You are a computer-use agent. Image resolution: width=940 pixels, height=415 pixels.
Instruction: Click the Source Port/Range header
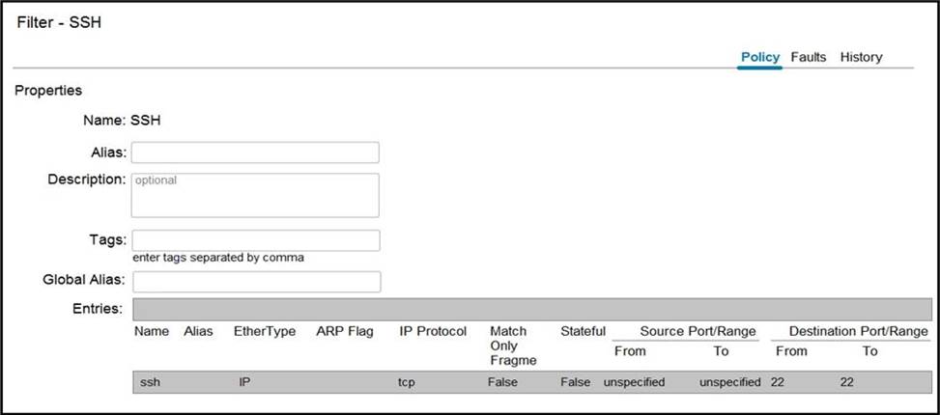(685, 331)
